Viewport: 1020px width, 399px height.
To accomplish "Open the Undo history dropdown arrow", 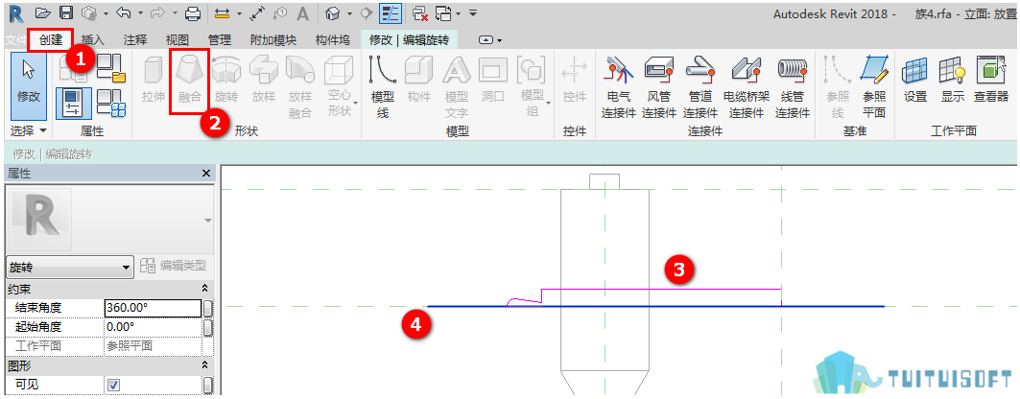I will pyautogui.click(x=138, y=13).
